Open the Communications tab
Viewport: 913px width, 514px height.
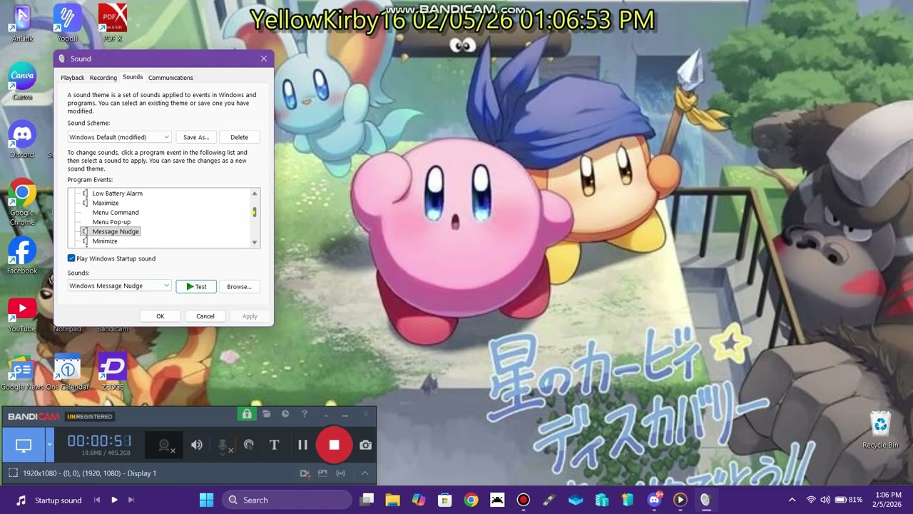170,78
